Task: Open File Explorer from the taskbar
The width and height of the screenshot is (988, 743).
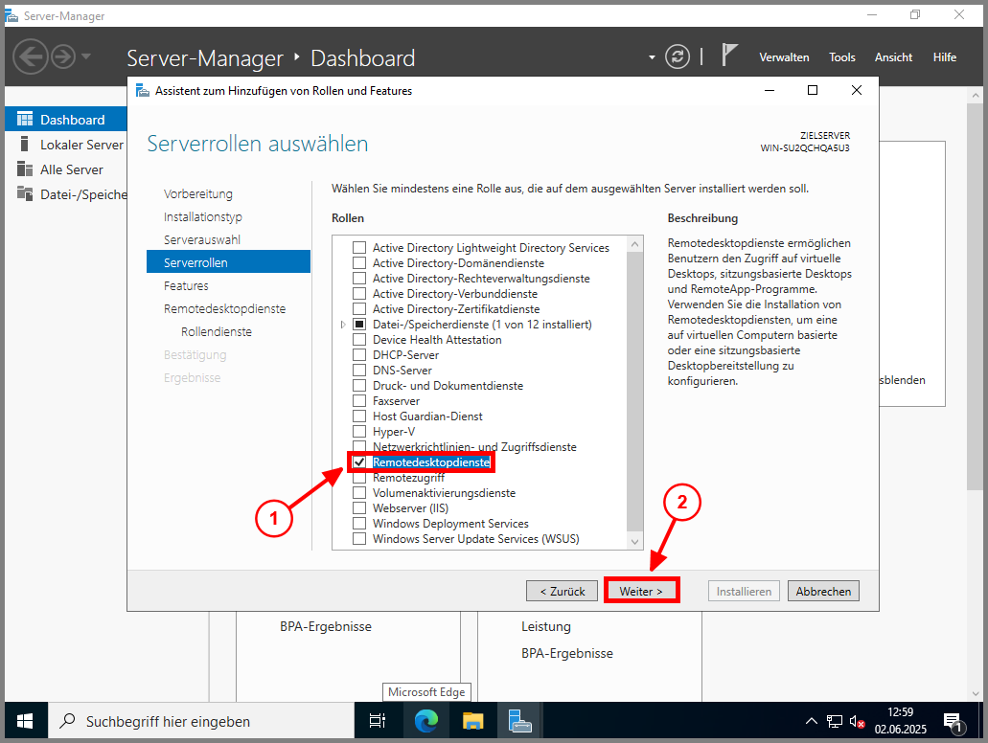Action: point(473,720)
